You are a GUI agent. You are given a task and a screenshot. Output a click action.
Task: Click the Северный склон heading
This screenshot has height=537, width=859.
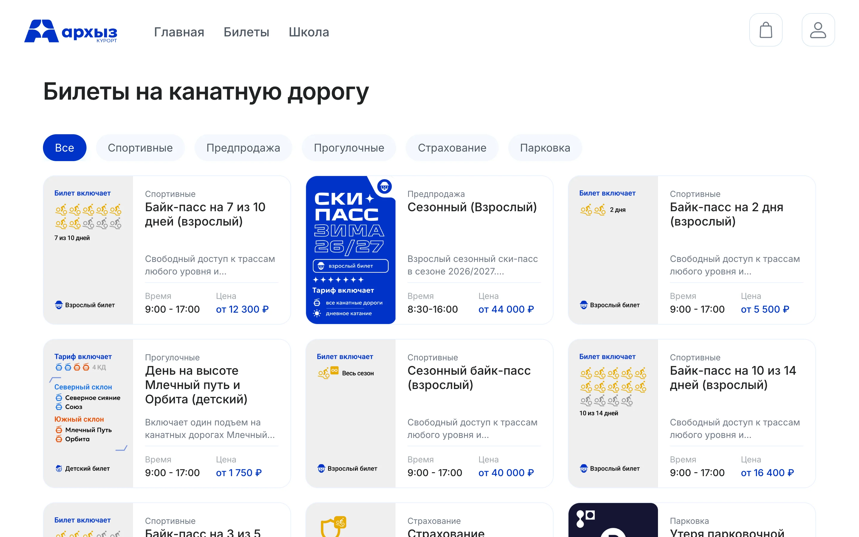(x=83, y=387)
